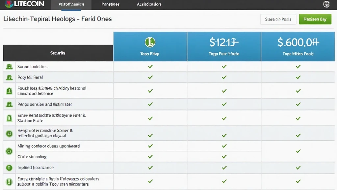Click the Litecoin logo in header

pyautogui.click(x=24, y=4)
